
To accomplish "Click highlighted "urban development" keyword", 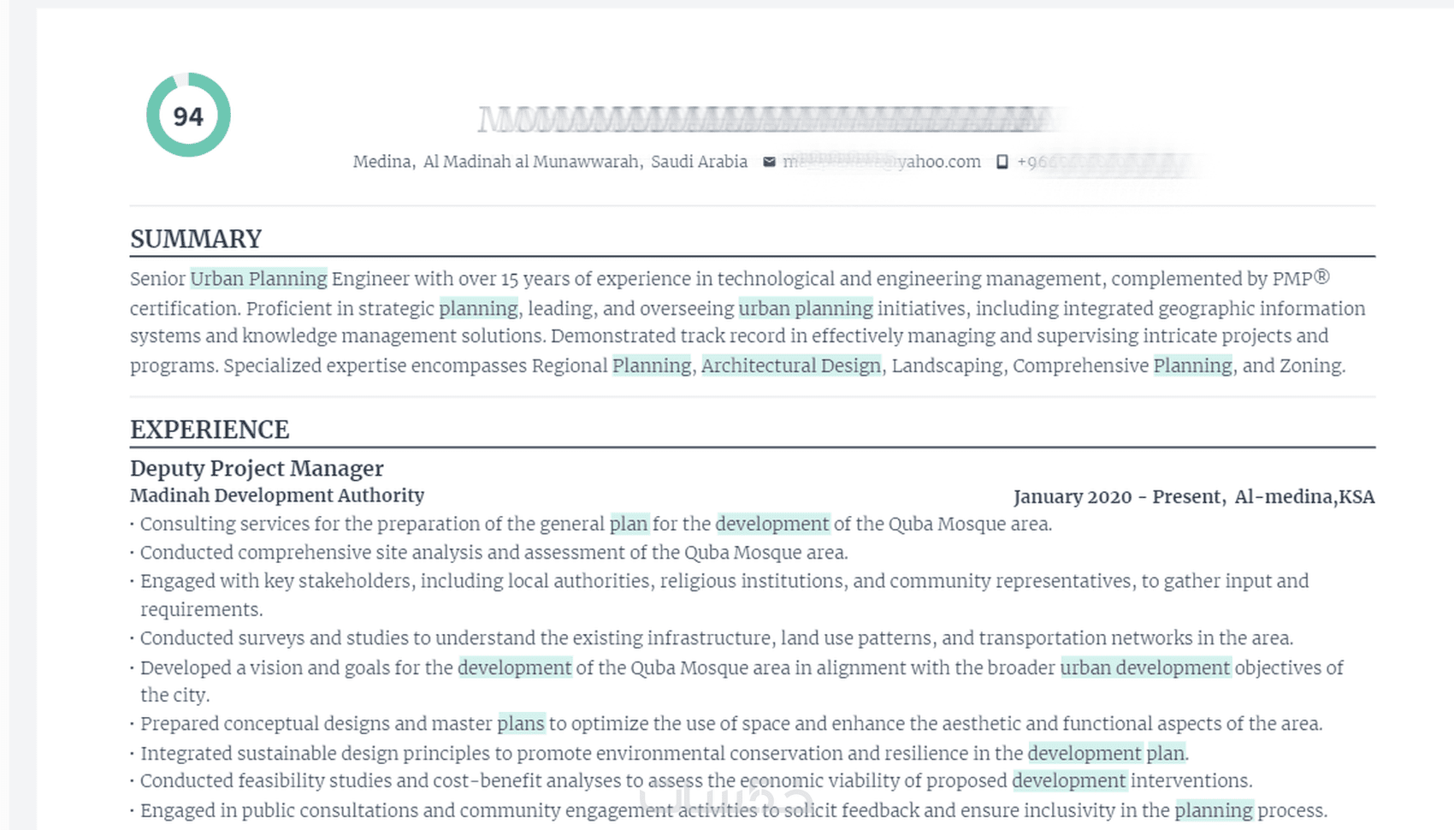I will 1145,667.
